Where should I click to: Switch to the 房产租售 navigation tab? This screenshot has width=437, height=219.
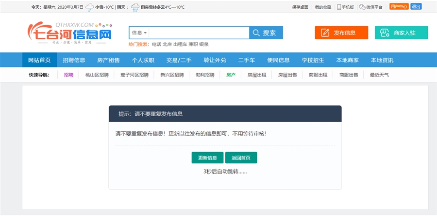click(x=108, y=60)
